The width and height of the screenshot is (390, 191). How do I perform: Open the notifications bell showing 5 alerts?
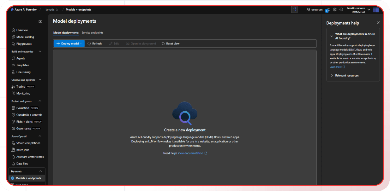pos(327,9)
